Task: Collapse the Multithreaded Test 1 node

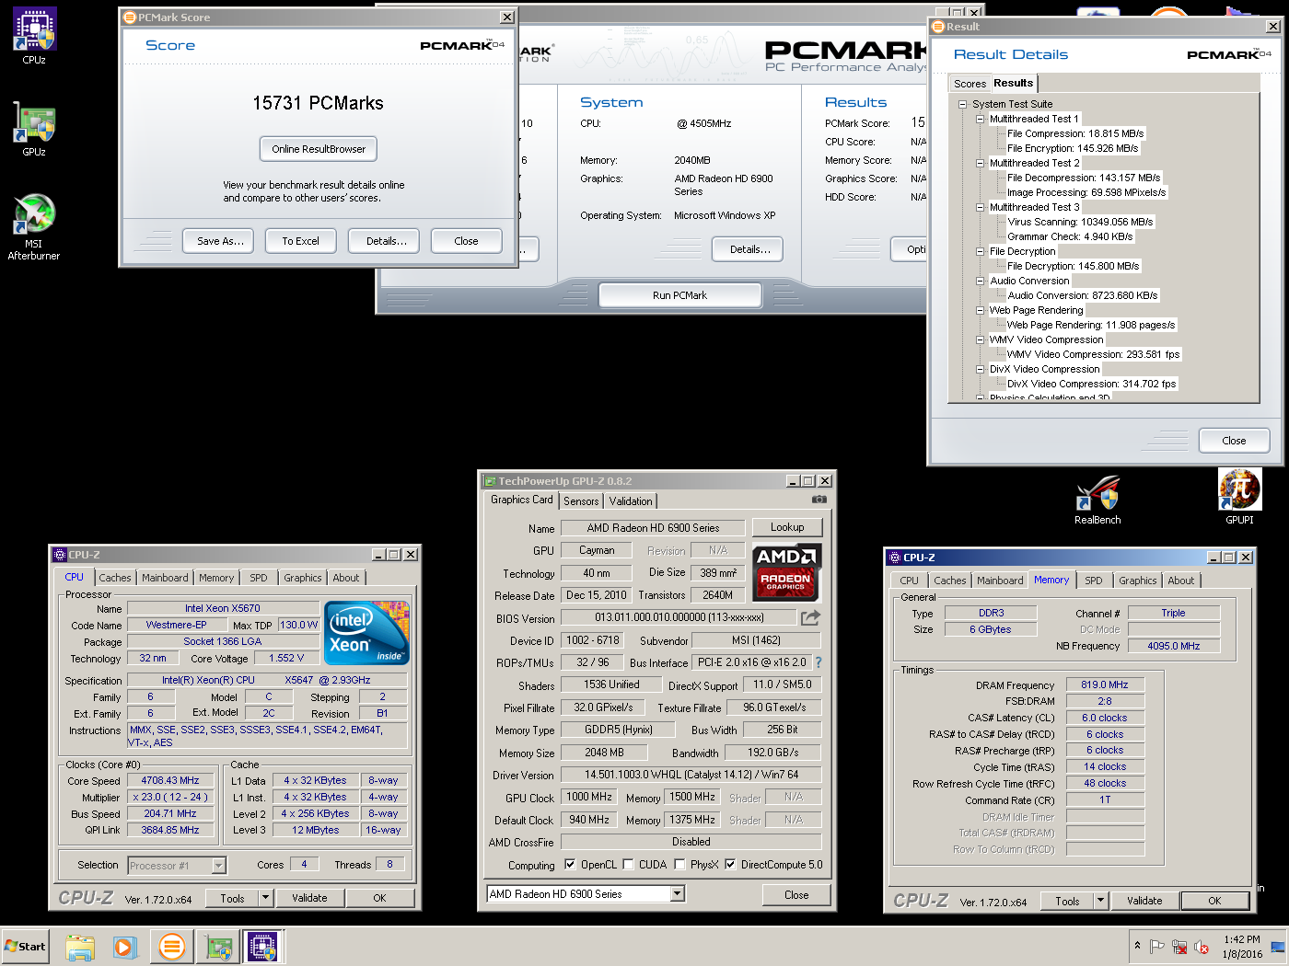Action: (981, 120)
